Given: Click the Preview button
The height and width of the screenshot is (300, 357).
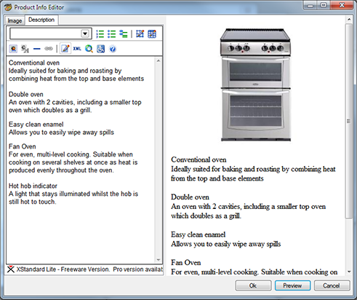Looking at the screenshot, I should (x=292, y=285).
